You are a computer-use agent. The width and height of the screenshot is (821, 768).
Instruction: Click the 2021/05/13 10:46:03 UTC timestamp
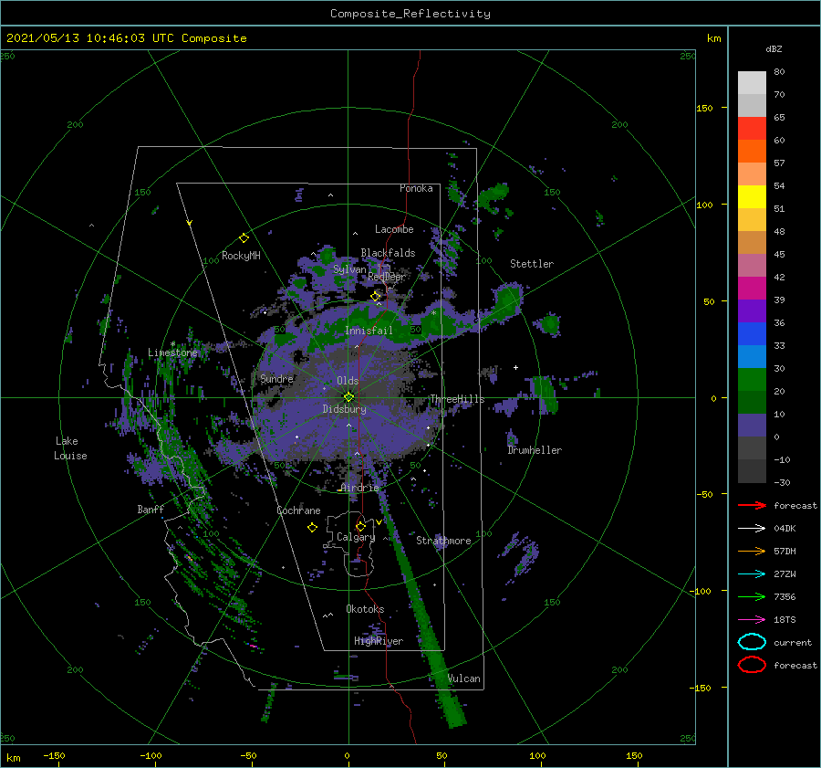tap(127, 38)
